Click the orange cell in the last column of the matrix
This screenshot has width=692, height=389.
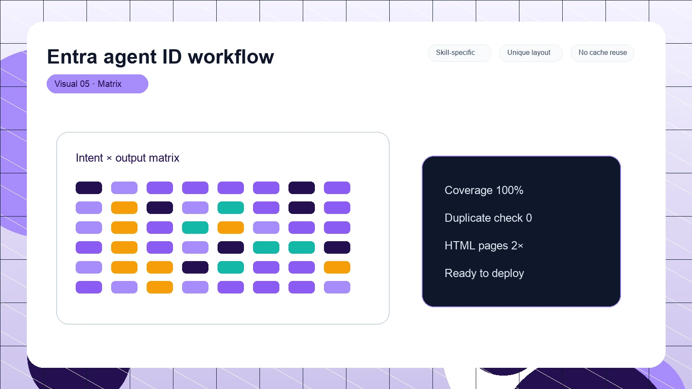pyautogui.click(x=337, y=267)
